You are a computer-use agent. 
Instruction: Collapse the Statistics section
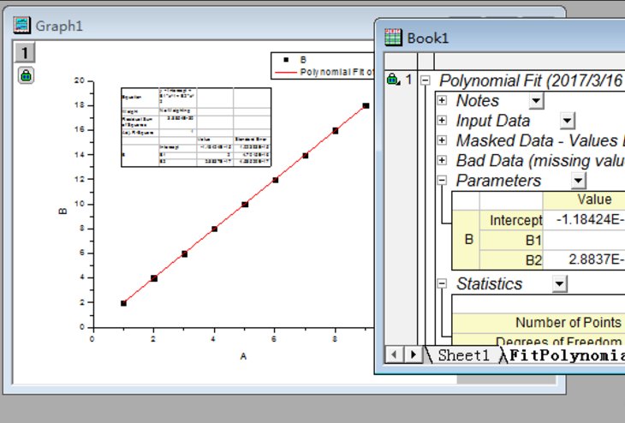tap(442, 283)
